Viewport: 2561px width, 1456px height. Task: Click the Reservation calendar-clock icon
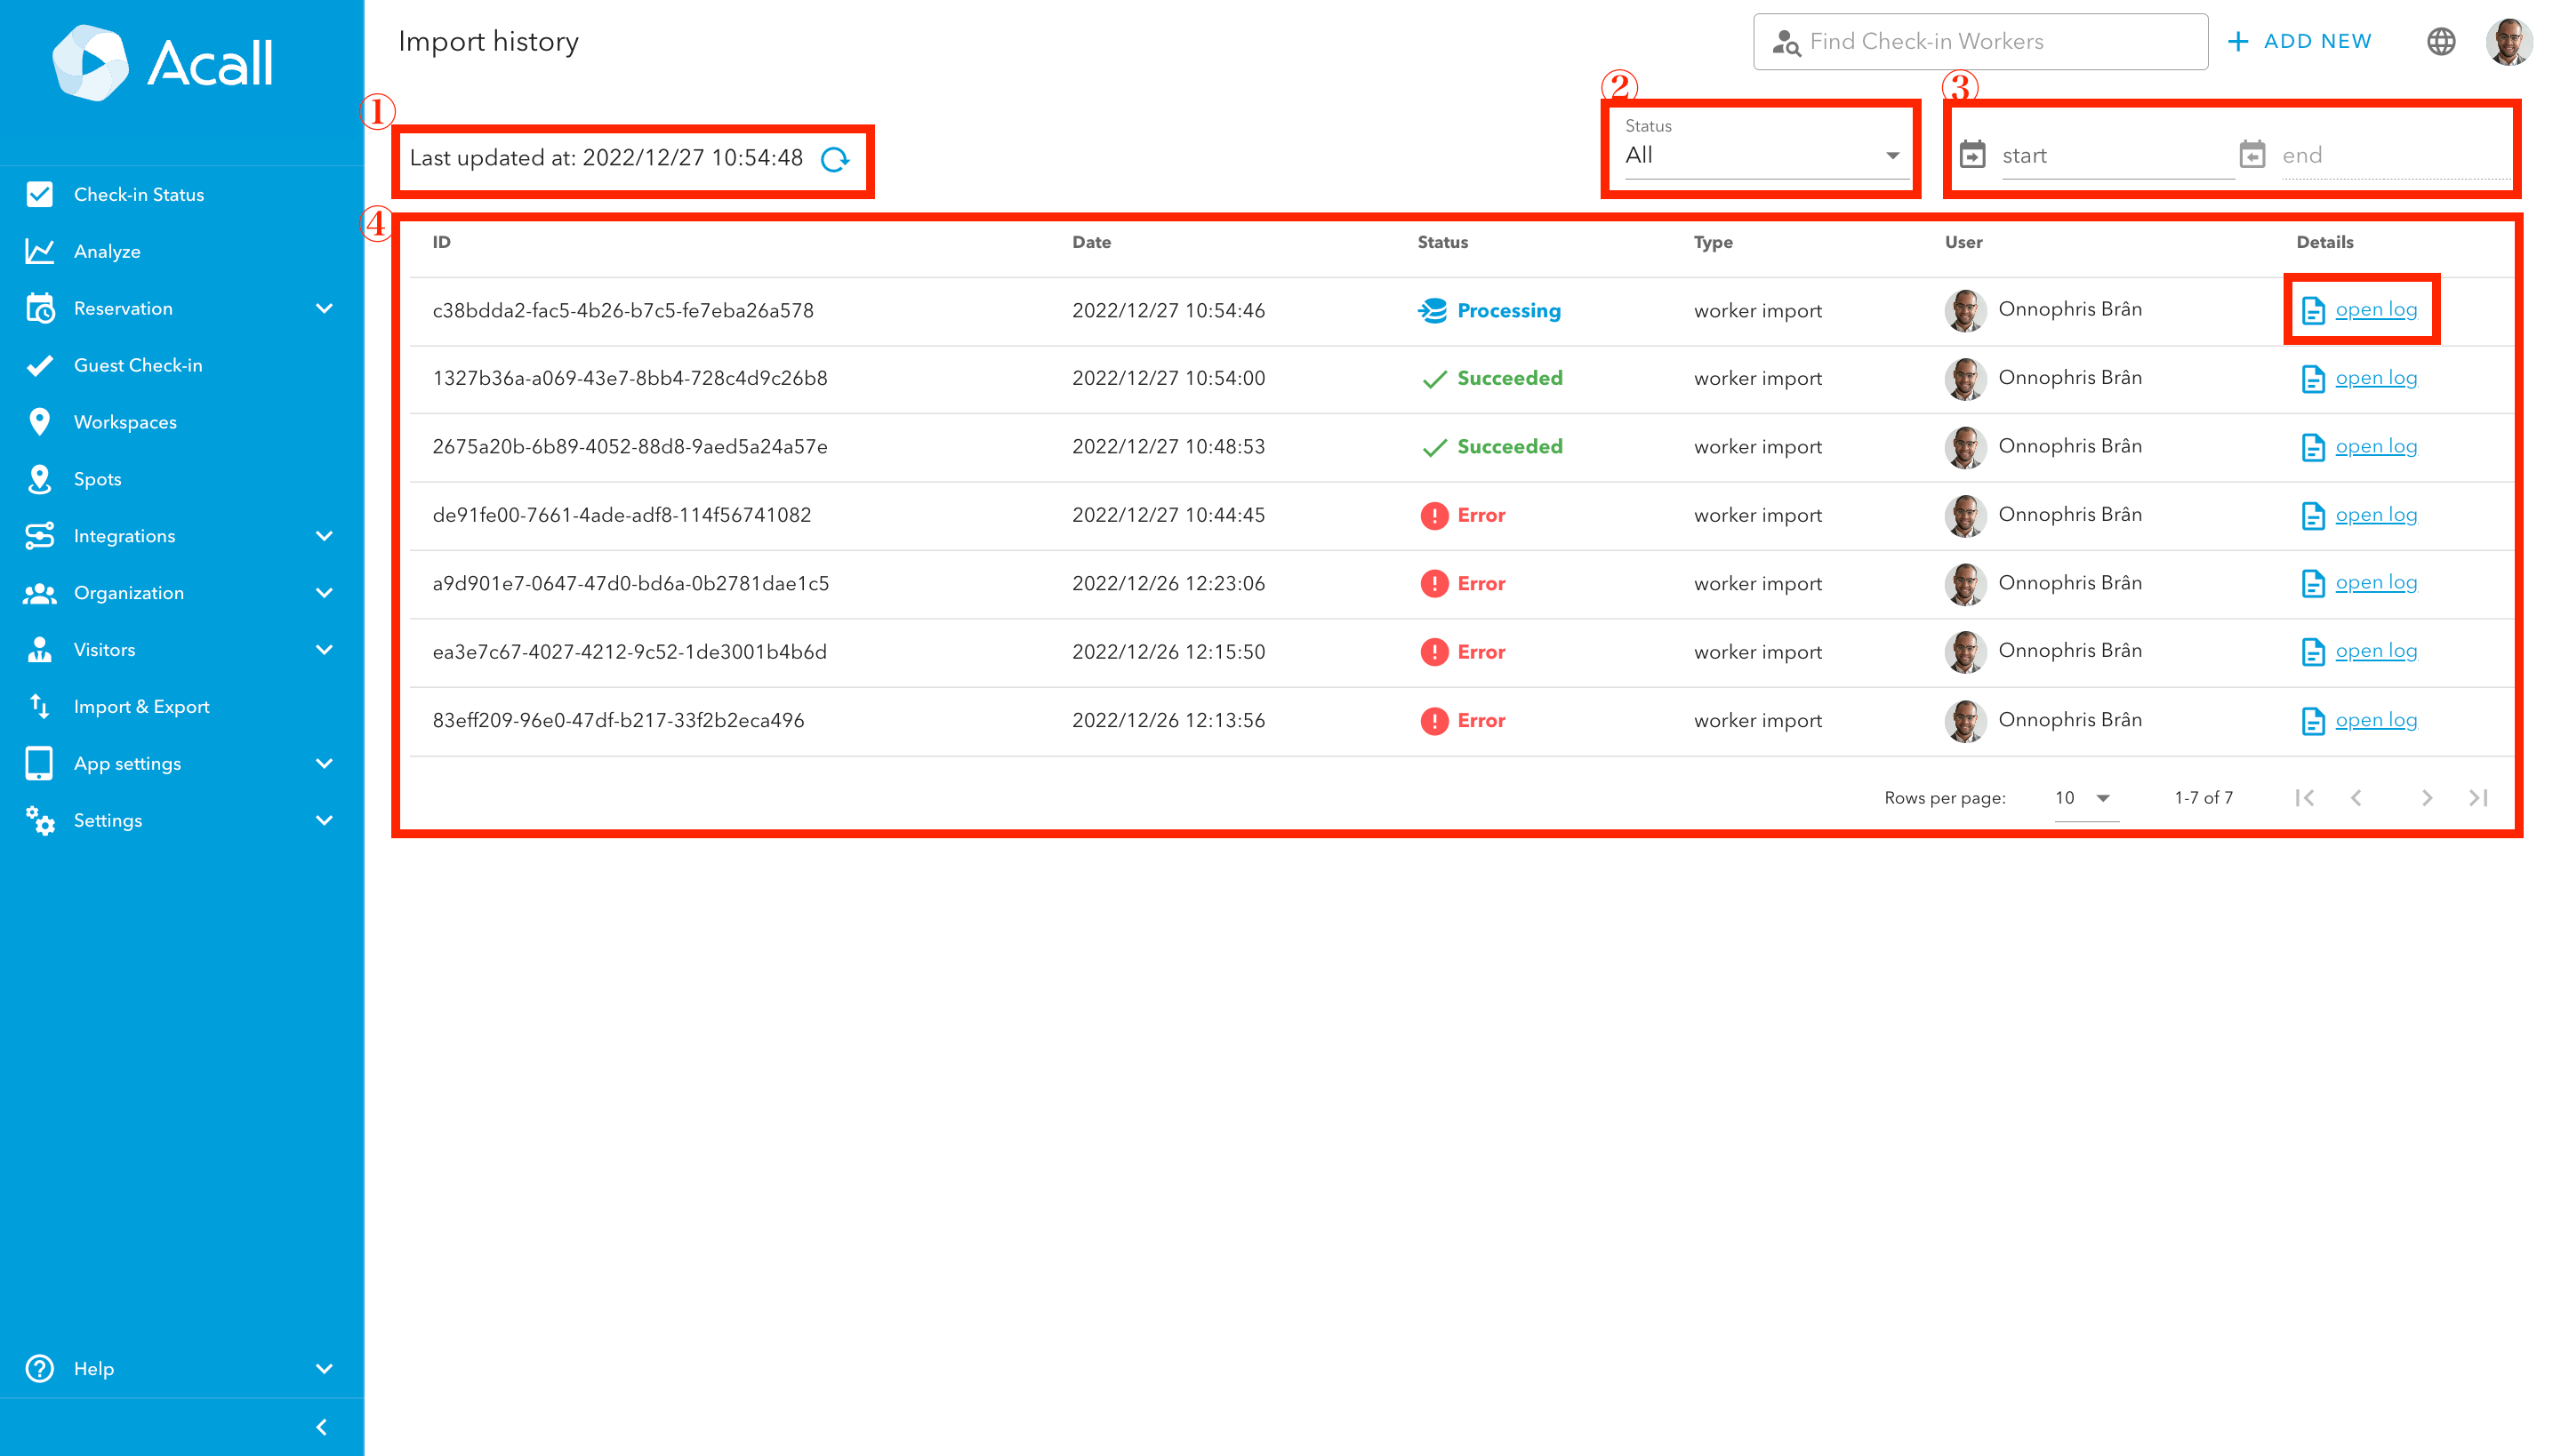click(39, 308)
